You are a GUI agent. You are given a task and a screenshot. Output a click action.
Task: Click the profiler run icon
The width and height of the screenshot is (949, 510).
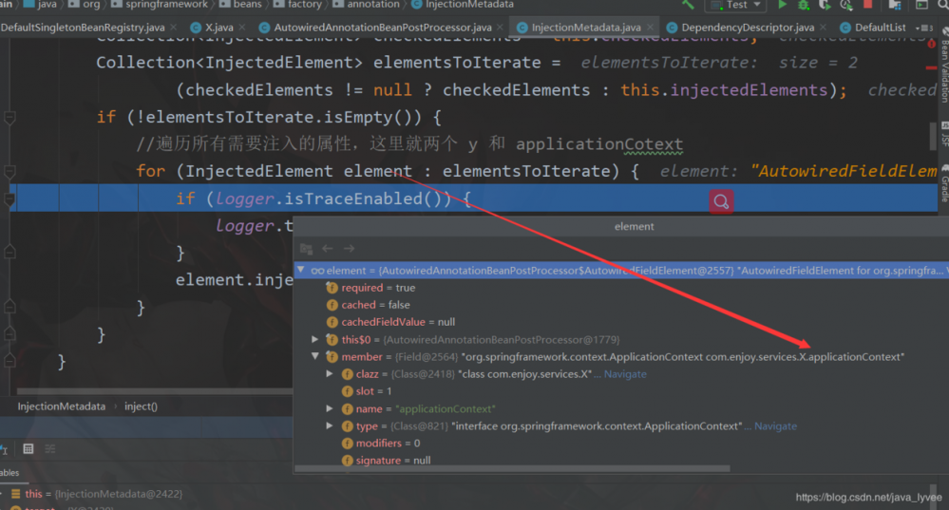pos(846,5)
